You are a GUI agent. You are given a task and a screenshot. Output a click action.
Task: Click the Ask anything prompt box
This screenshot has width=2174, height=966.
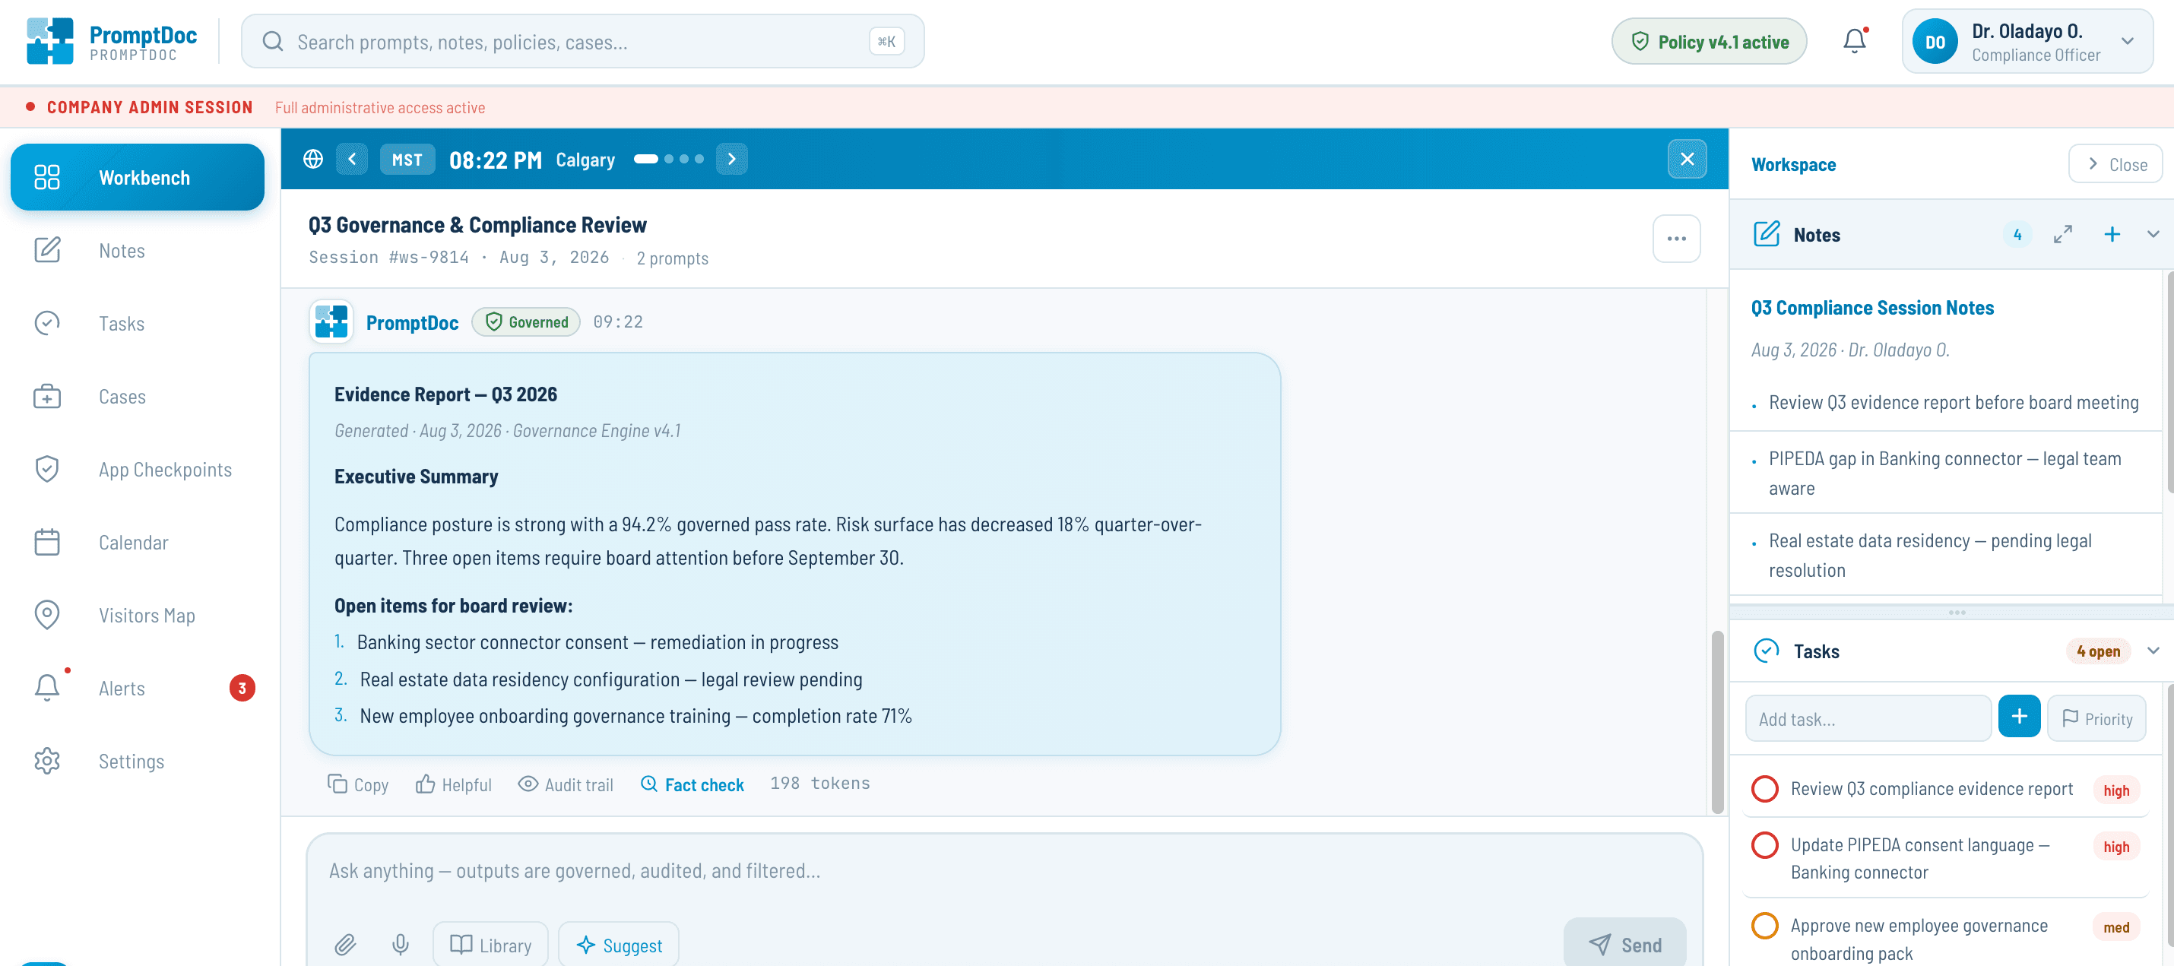point(1003,872)
